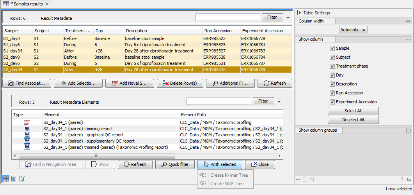Expand the Show column groups section
This screenshot has height=195, width=414.
[x=408, y=131]
